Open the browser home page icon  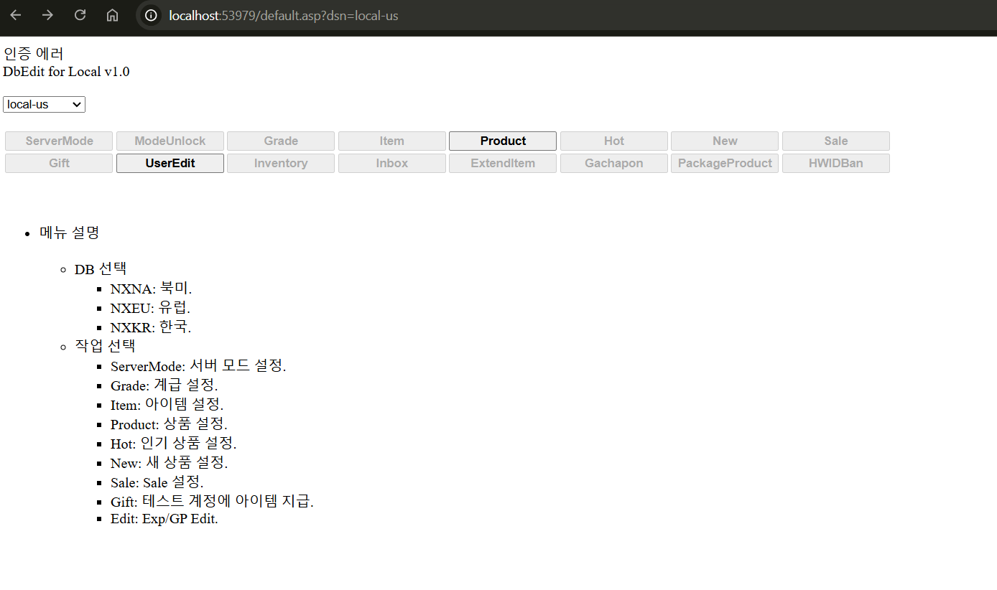pyautogui.click(x=112, y=15)
